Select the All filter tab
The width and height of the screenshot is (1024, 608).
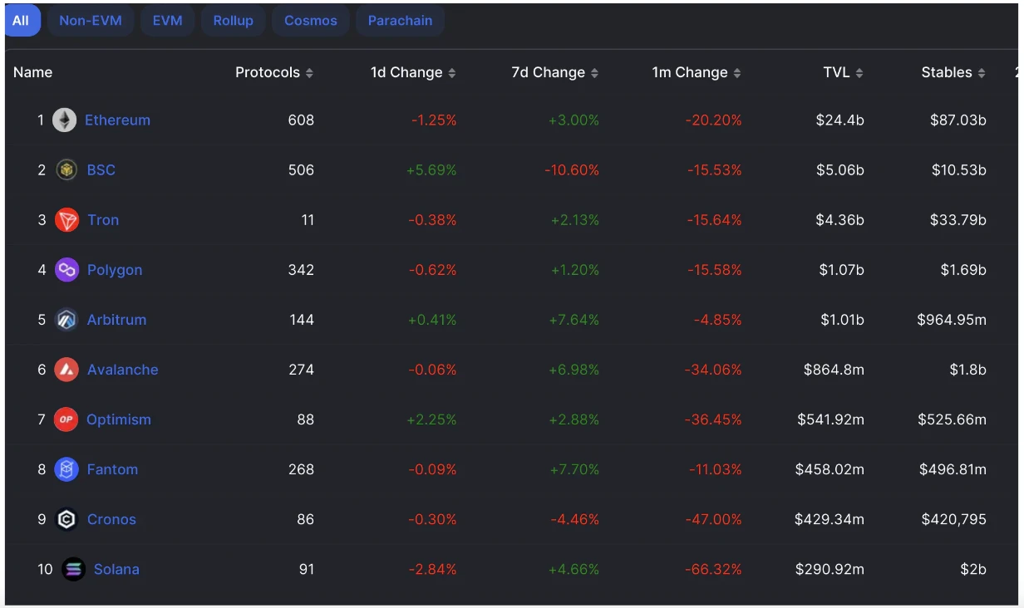(x=22, y=21)
